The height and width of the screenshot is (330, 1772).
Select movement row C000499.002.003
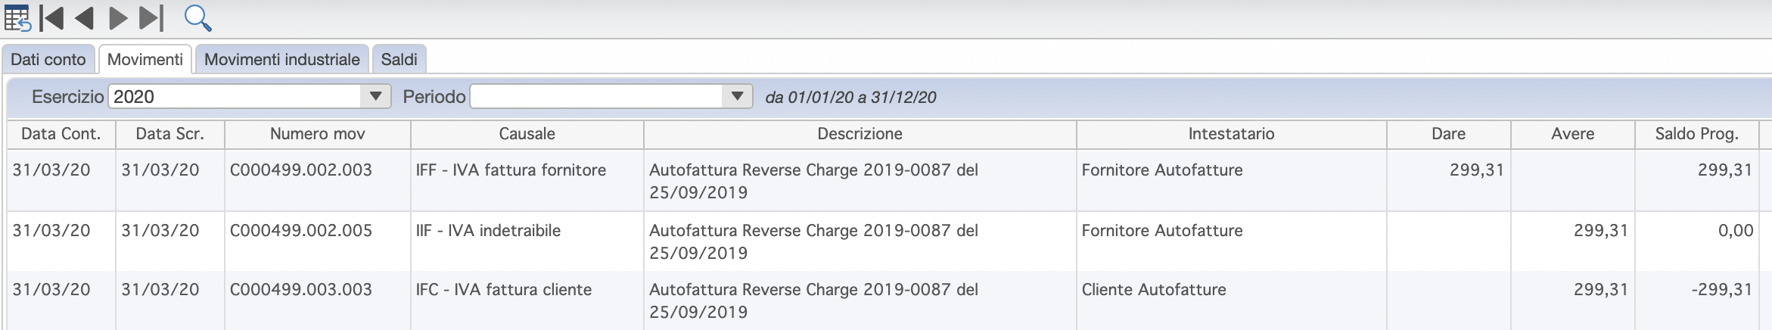click(x=883, y=181)
